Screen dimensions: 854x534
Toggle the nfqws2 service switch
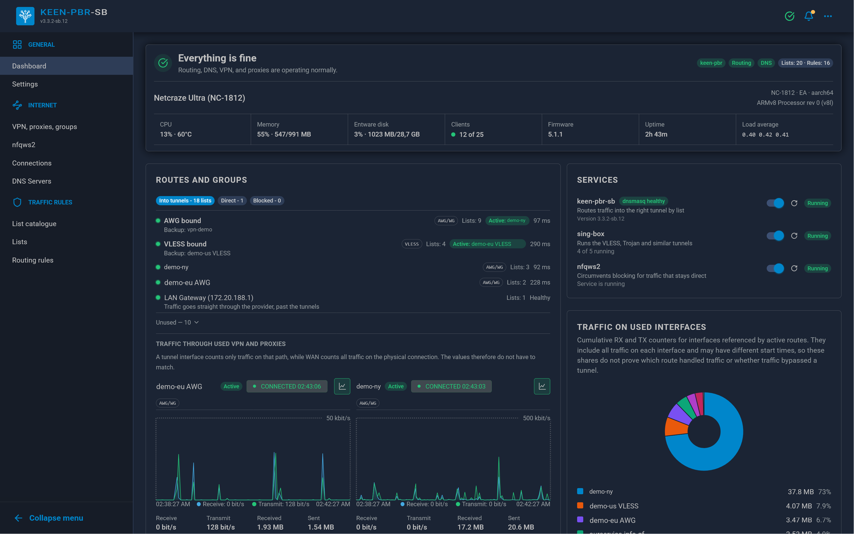775,268
